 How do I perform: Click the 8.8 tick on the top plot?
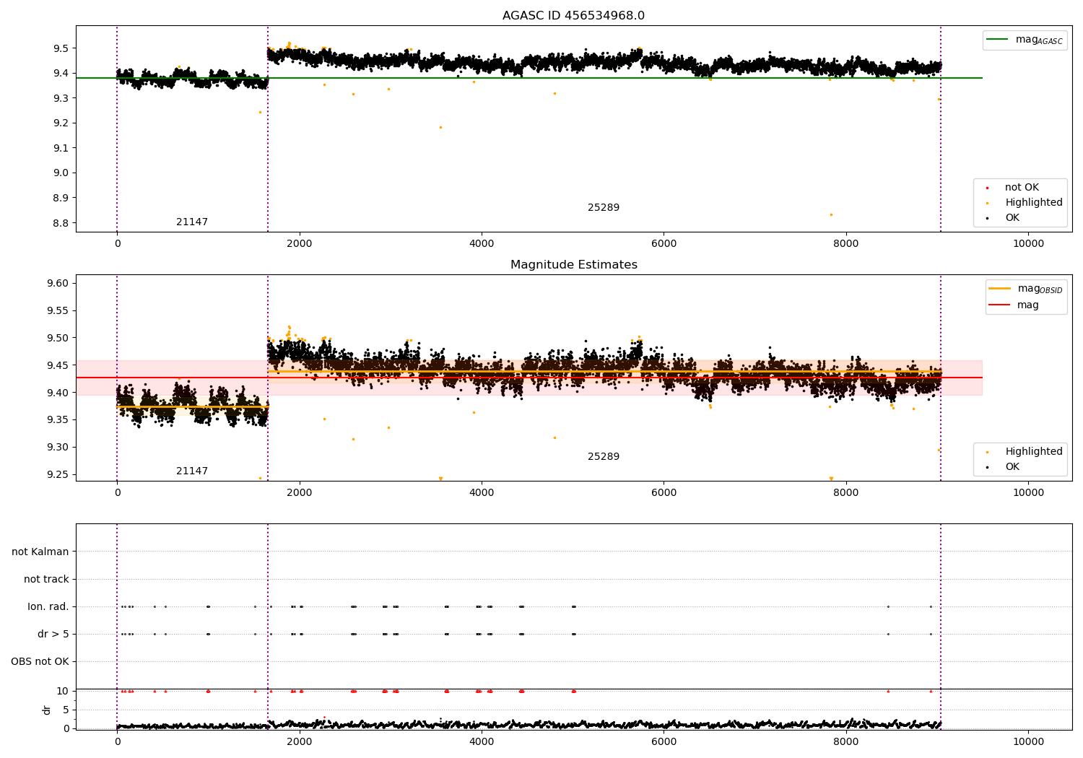[61, 222]
